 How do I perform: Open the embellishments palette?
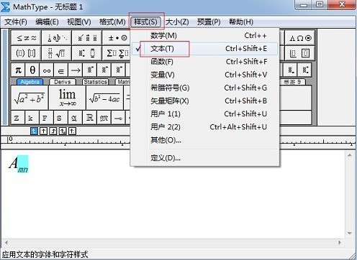[86, 38]
